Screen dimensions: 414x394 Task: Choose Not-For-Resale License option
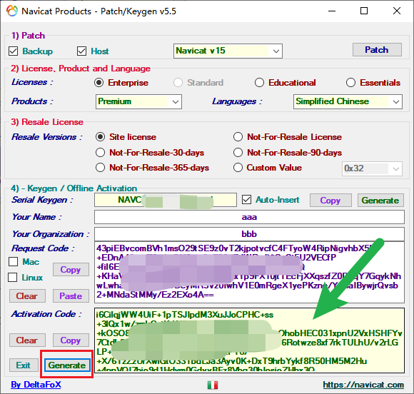tap(238, 137)
